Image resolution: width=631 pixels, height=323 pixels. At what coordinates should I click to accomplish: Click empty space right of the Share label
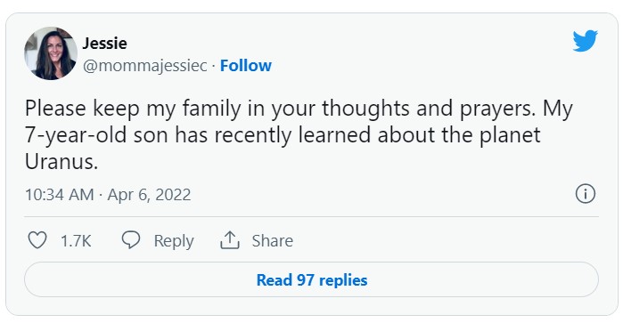443,240
